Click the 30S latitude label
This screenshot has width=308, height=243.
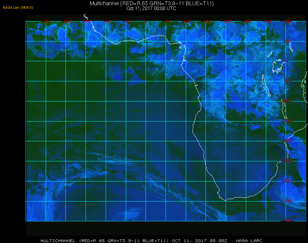[288, 181]
